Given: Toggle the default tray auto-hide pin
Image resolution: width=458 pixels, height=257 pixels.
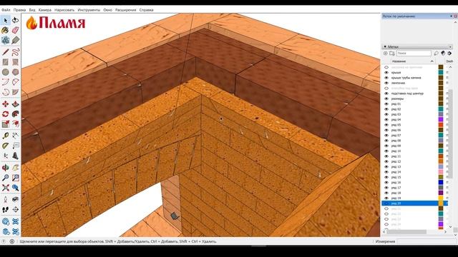Looking at the screenshot, I should click(452, 16).
